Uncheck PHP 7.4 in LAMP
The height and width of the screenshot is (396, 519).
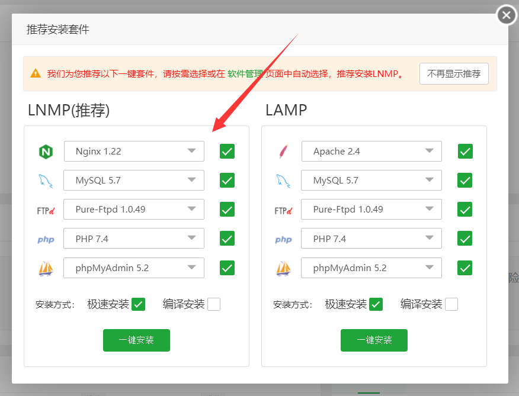tap(464, 239)
